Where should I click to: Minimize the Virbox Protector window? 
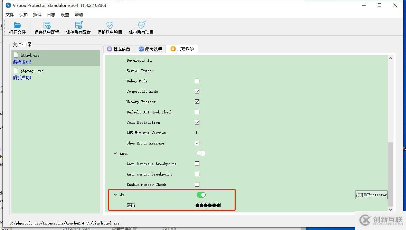pos(364,5)
